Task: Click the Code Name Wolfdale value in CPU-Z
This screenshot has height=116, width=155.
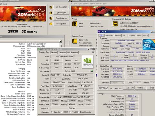Action: [x=119, y=43]
